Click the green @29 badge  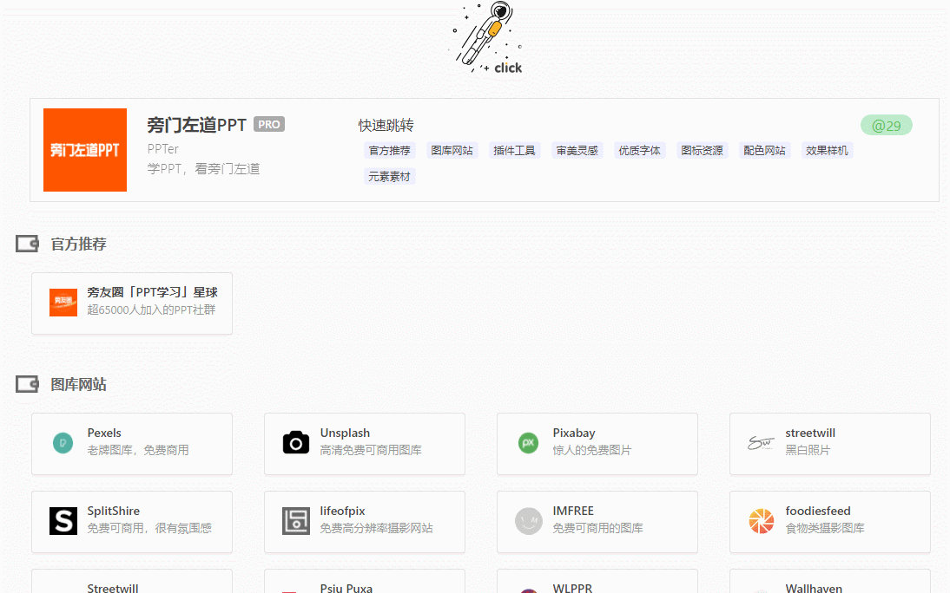coord(887,125)
